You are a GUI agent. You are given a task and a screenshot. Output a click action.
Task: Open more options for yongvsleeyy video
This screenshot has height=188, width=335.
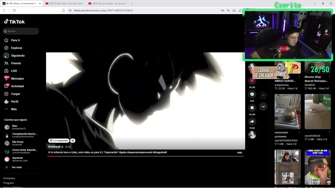click(x=299, y=77)
